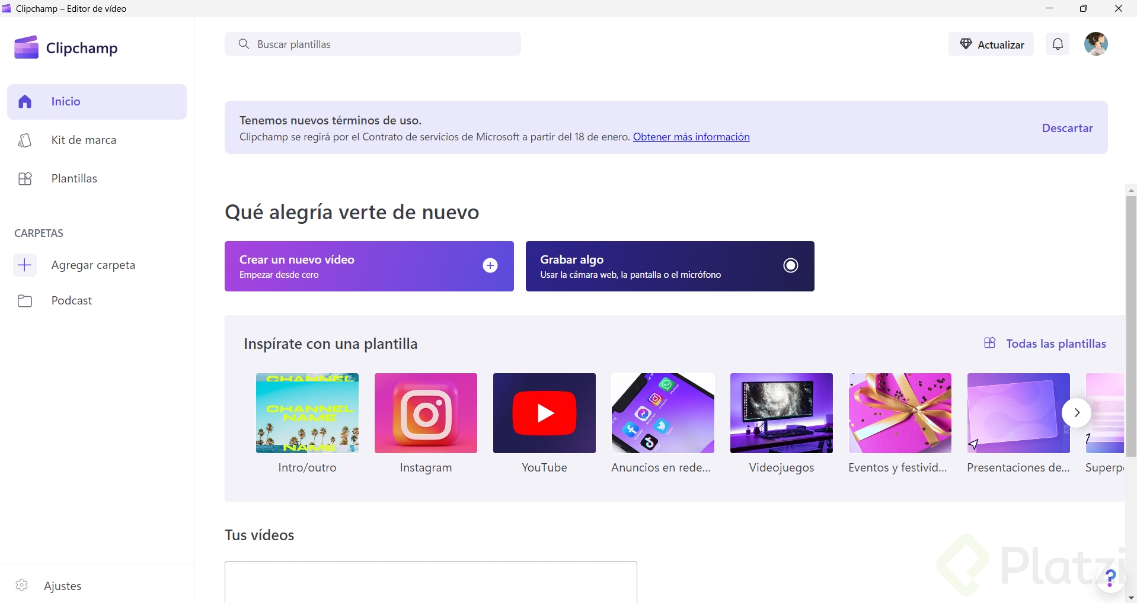The image size is (1137, 603).
Task: Open notifications bell
Action: 1058,44
